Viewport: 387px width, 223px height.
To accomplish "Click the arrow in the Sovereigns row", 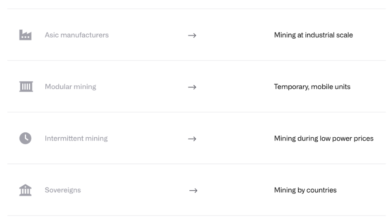I will pos(193,191).
